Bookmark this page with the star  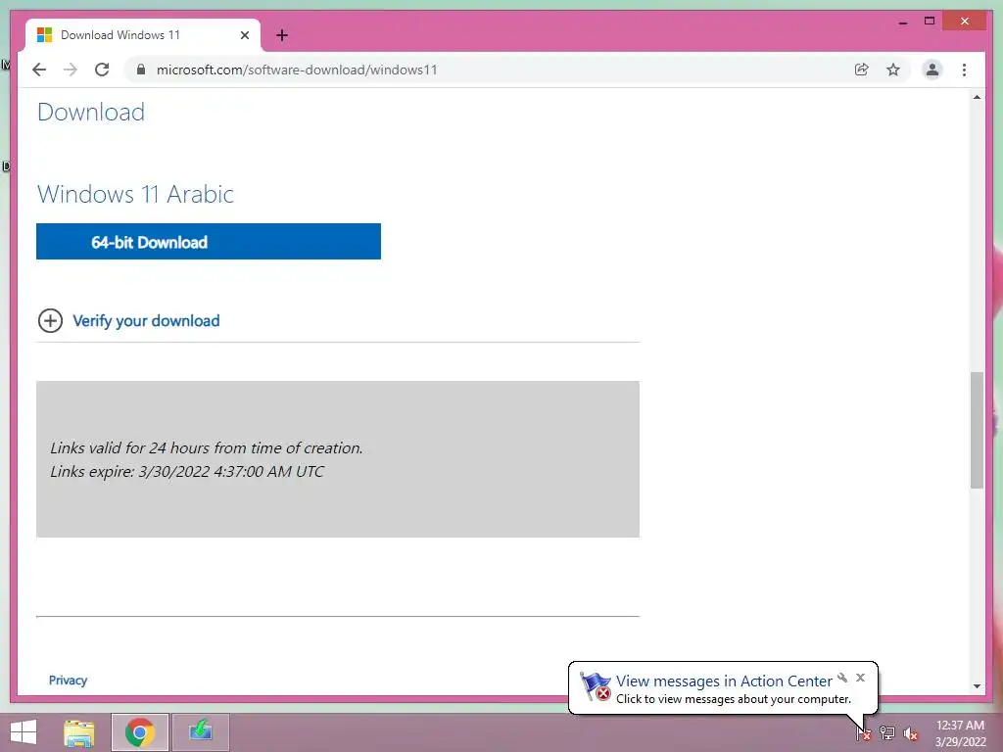(x=893, y=70)
